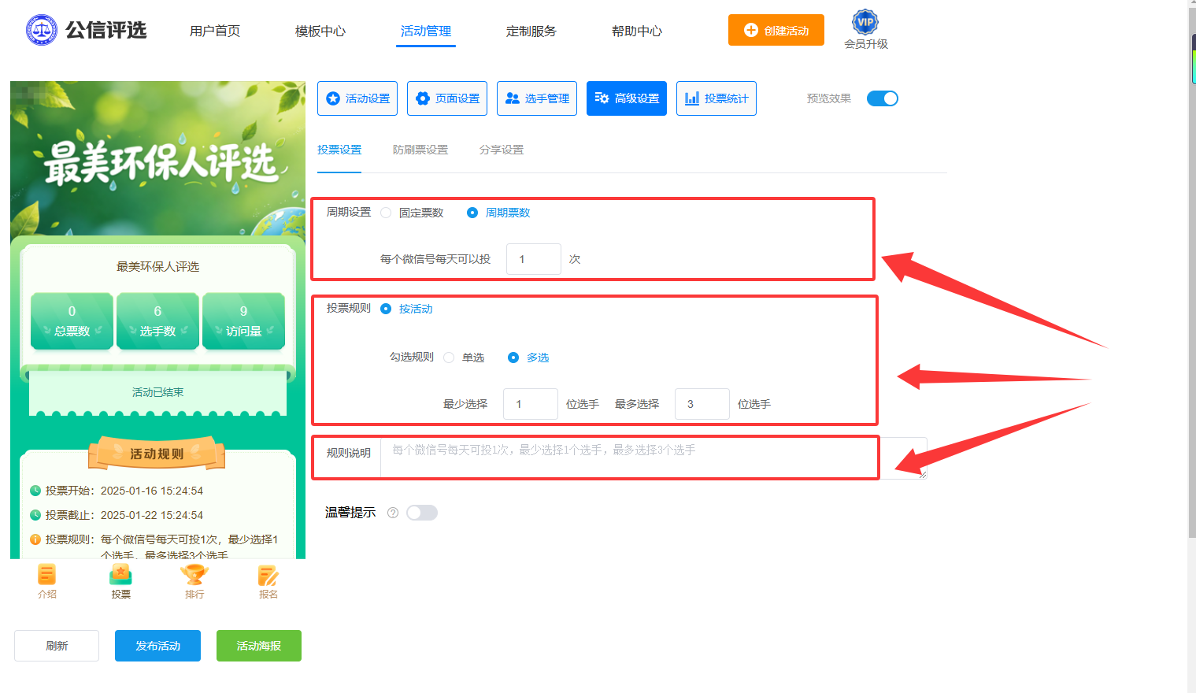Choose 单选 for 勾选规则
This screenshot has height=693, width=1196.
(449, 358)
